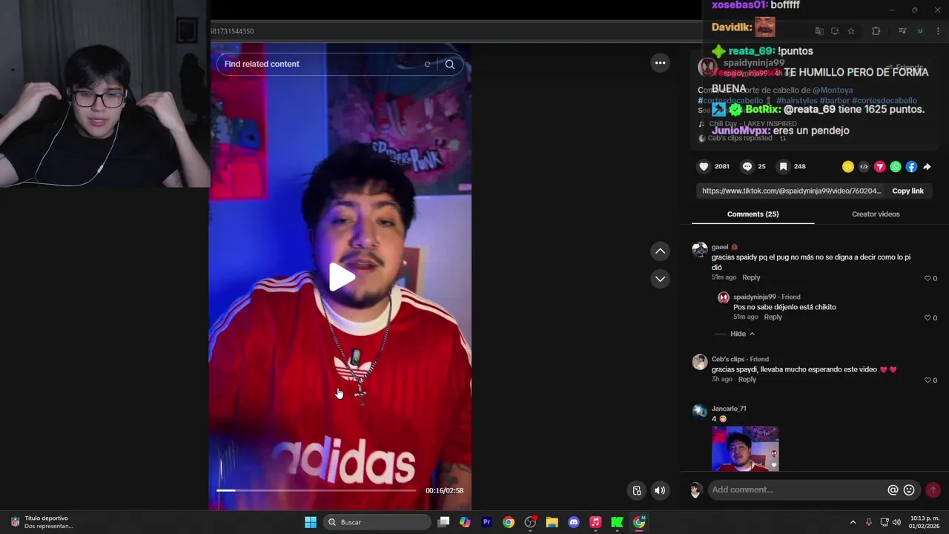Click the Copy link button
This screenshot has height=534, width=949.
click(x=907, y=191)
